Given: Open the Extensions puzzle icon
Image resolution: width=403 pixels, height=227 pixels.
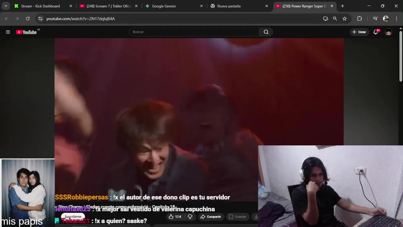Looking at the screenshot, I should 359,19.
